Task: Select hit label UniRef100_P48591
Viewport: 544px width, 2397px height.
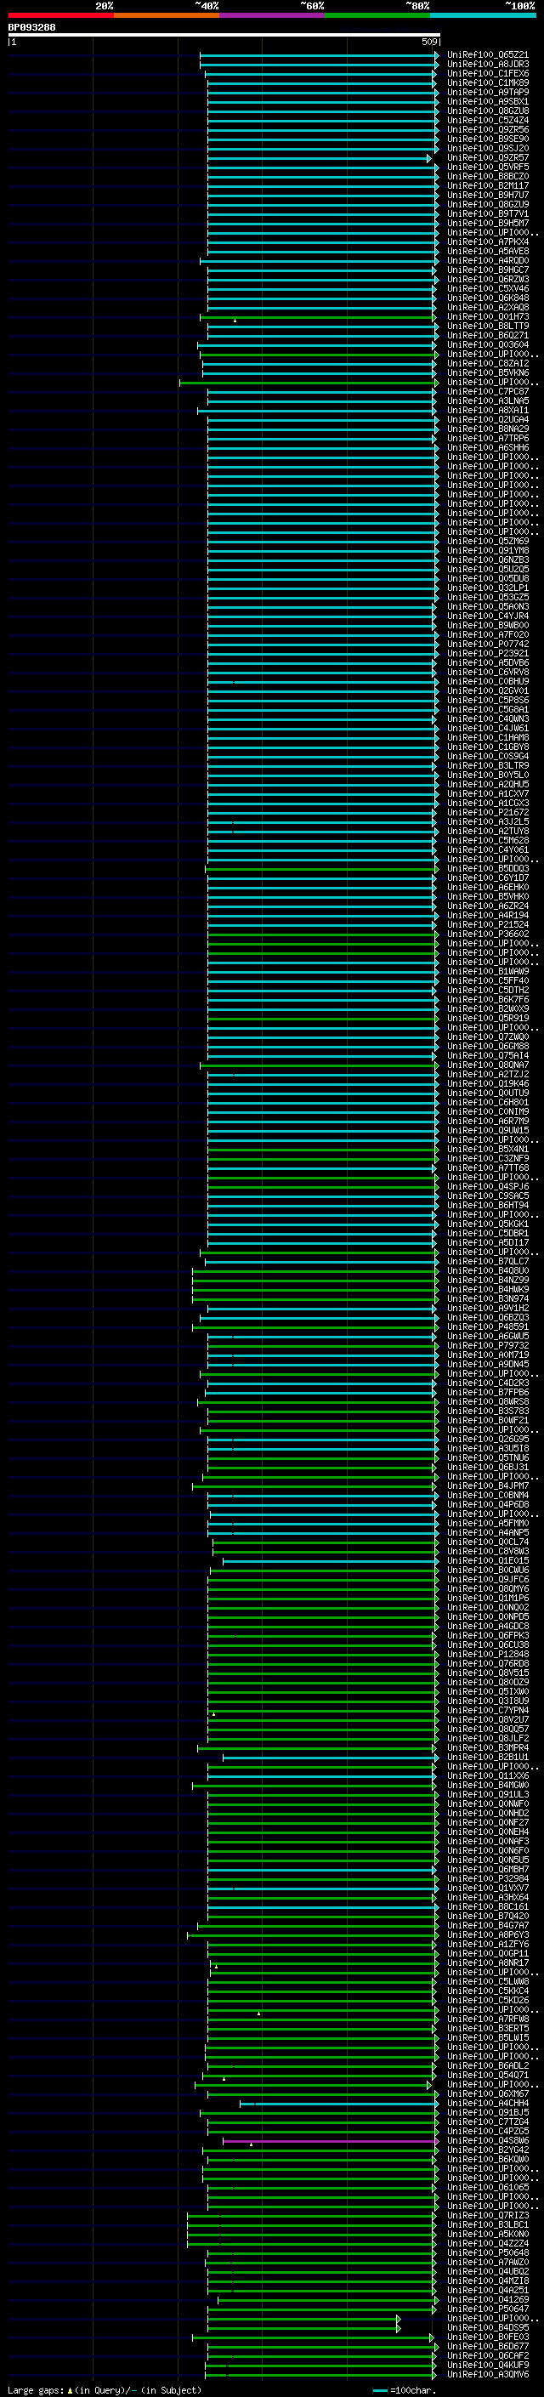Action: pos(488,1327)
